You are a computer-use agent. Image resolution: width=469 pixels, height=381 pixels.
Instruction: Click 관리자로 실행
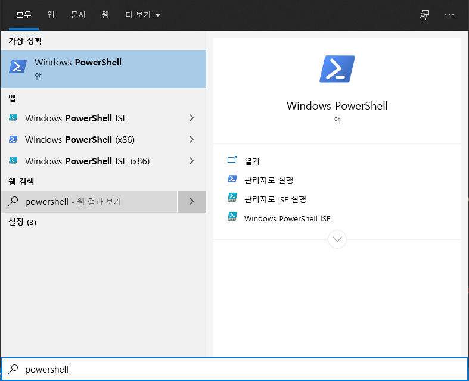coord(269,180)
